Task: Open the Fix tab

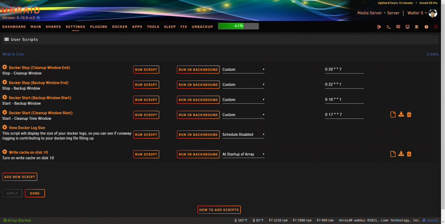Action: click(x=184, y=27)
